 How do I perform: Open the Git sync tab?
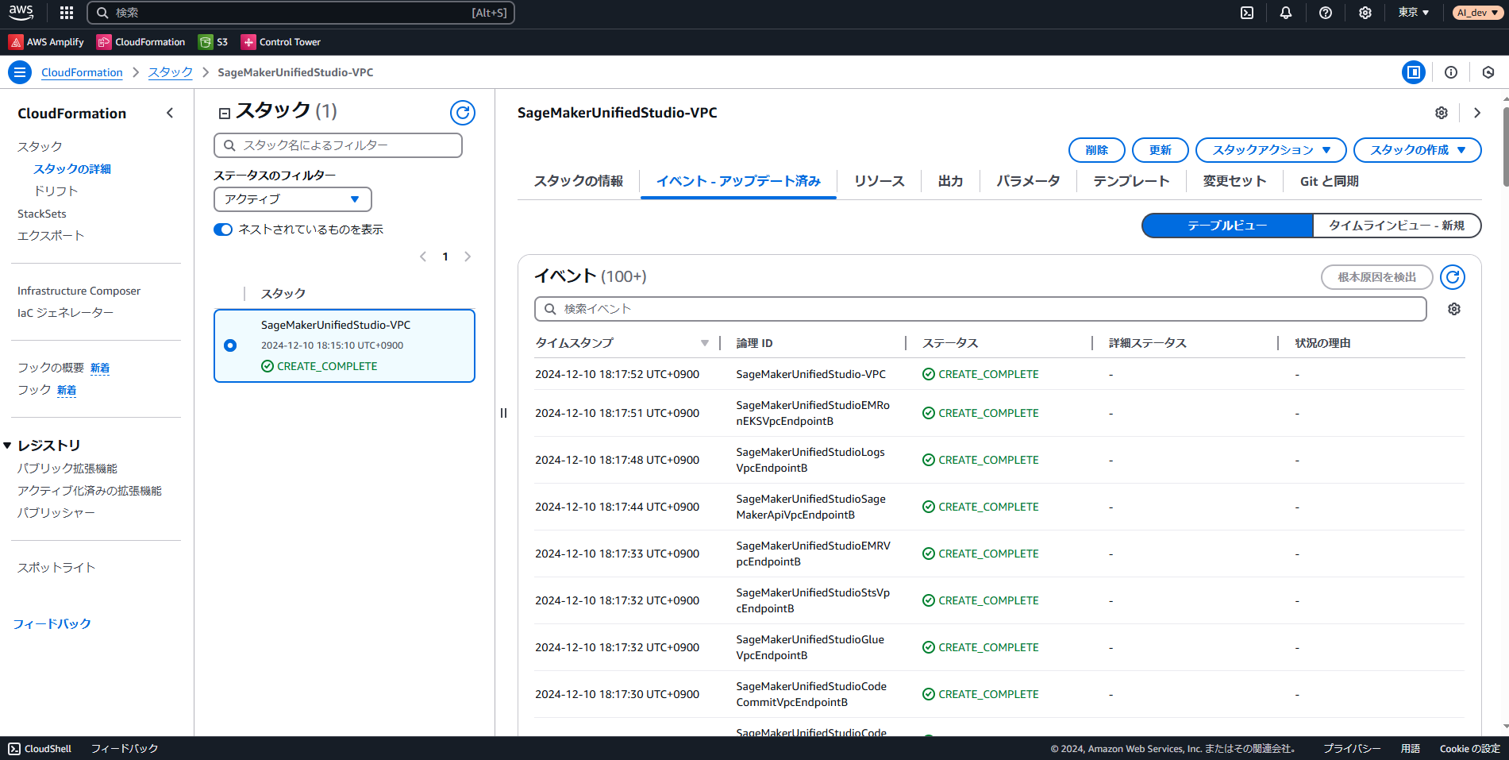pyautogui.click(x=1330, y=181)
